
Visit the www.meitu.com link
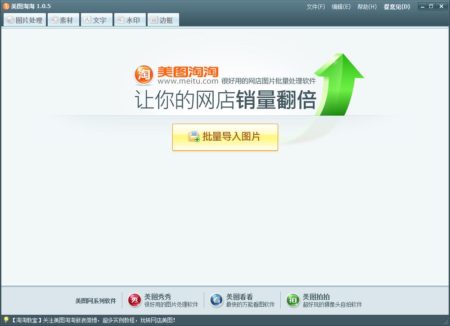coord(189,81)
